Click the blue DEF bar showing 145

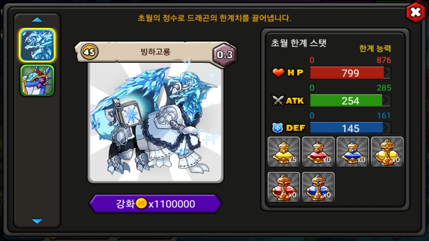[x=350, y=128]
